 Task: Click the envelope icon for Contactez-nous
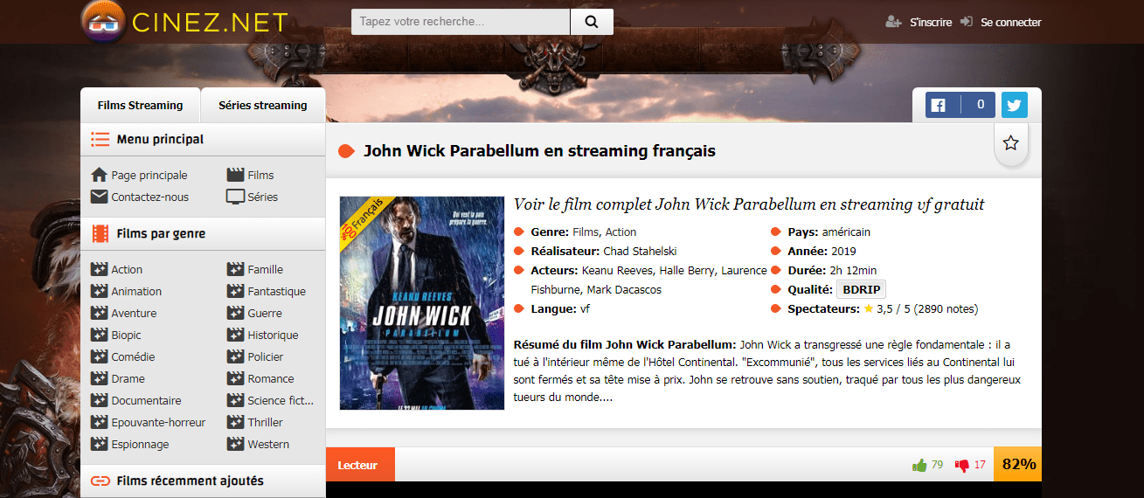[x=99, y=197]
